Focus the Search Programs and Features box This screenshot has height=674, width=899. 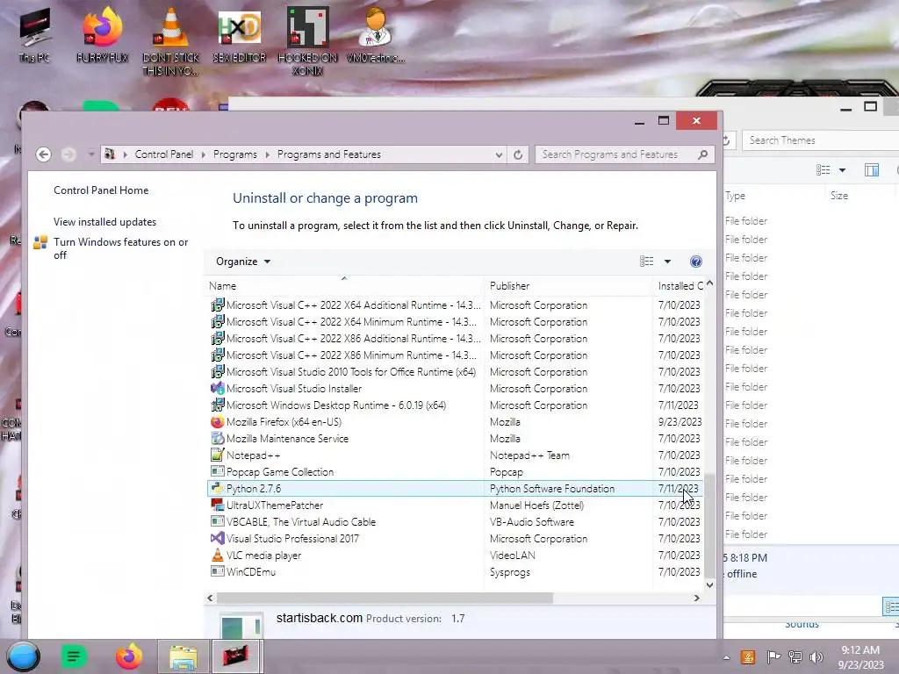point(617,154)
